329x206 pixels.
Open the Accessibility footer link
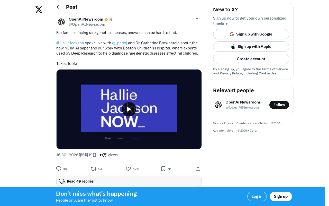pos(258,123)
